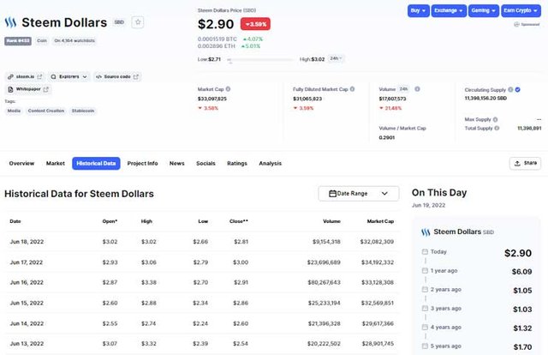This screenshot has width=548, height=355.
Task: Open Fully Diluted Market Cap info icon
Action: (352, 89)
